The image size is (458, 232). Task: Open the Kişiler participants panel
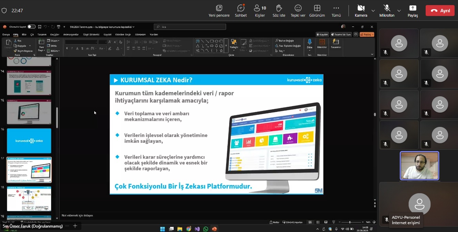tap(260, 11)
